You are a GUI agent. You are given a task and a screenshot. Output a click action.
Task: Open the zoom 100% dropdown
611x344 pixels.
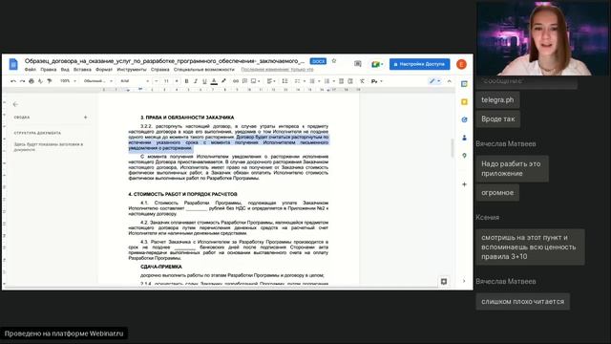point(68,81)
